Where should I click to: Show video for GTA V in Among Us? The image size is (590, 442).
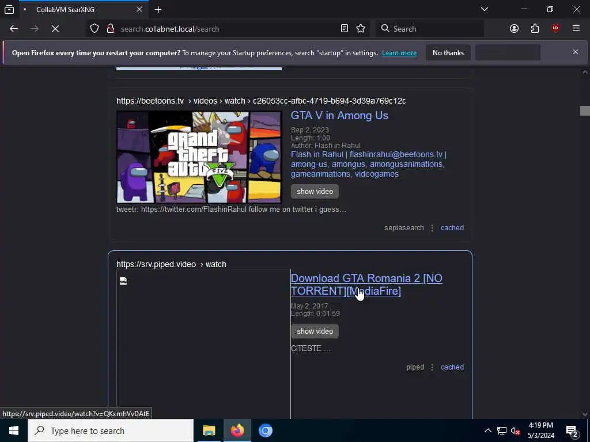[x=315, y=191]
